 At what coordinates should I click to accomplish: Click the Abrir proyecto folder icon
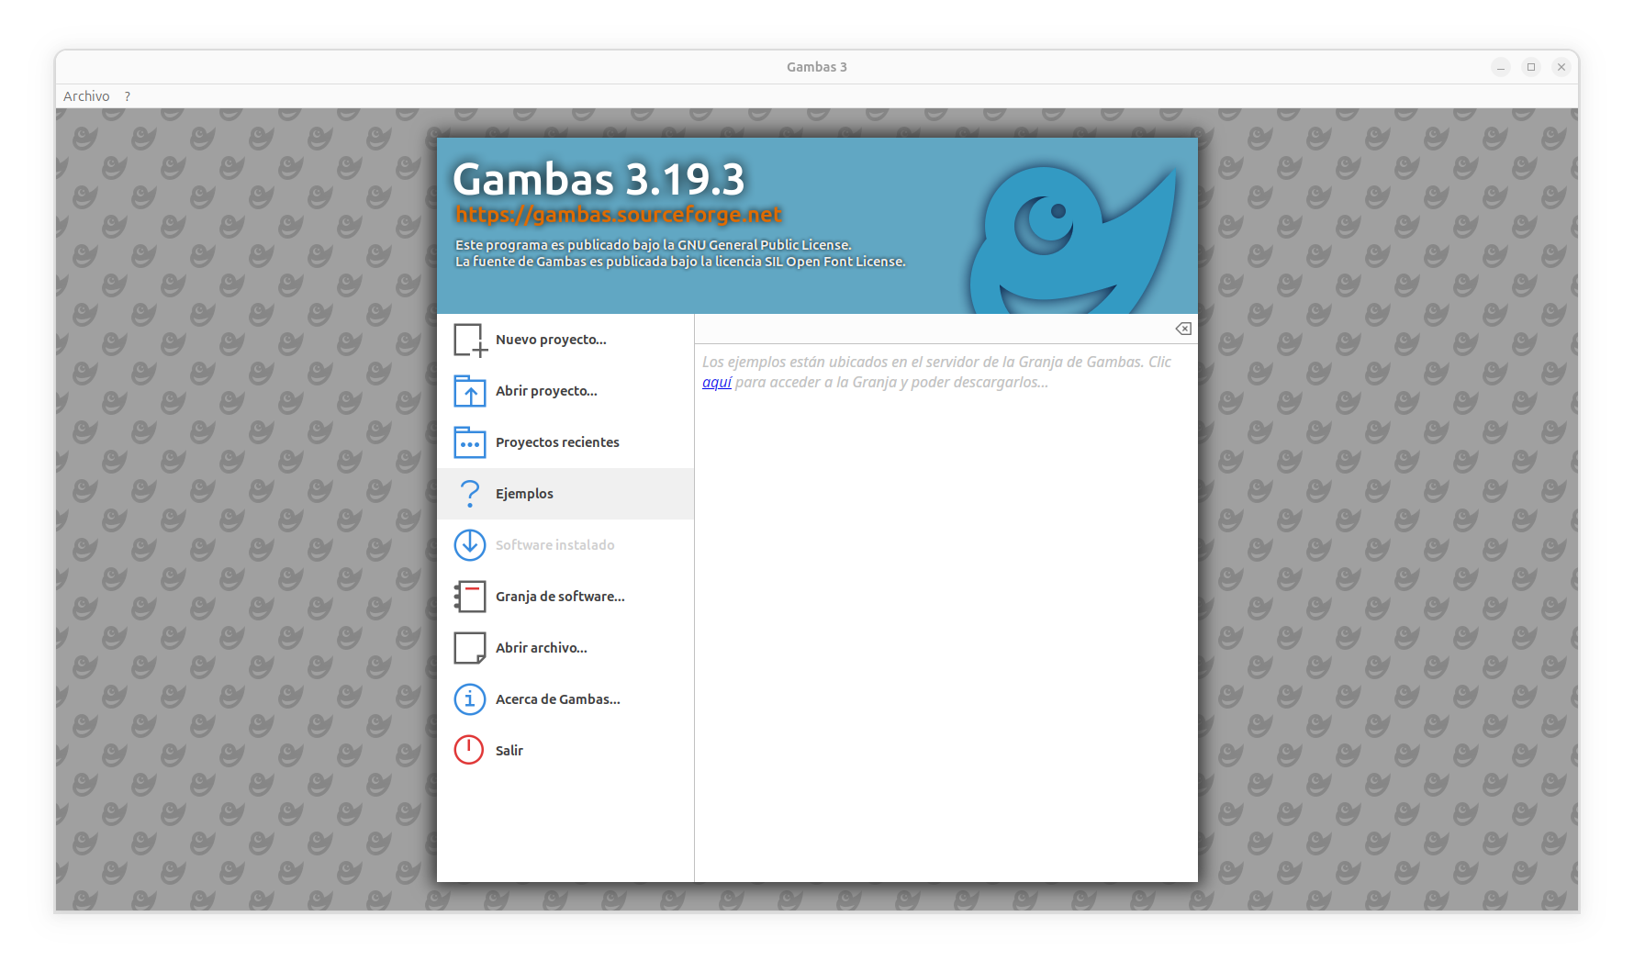click(470, 391)
